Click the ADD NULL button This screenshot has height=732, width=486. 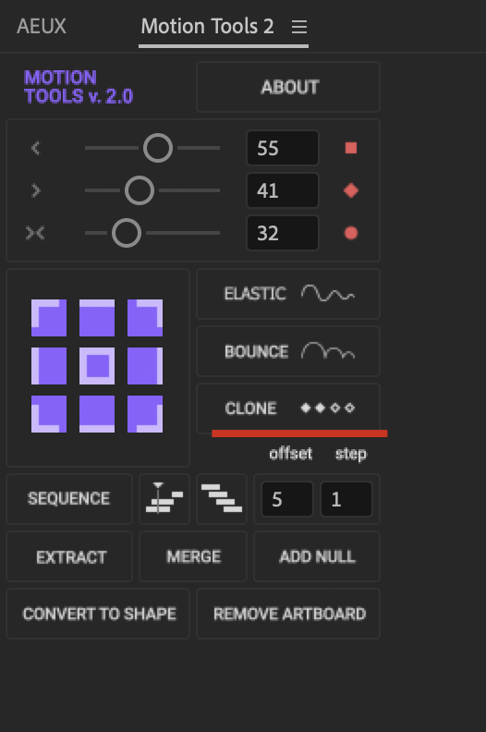pos(317,556)
